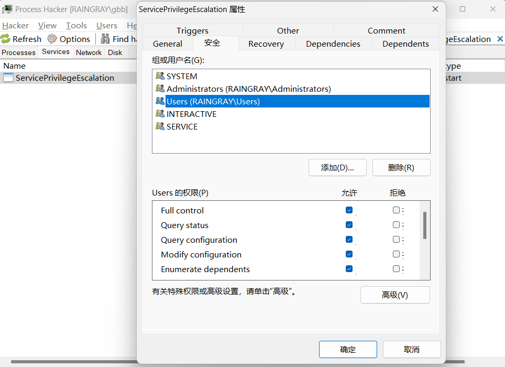
Task: Toggle Allow checkbox for Full control
Action: pos(349,210)
